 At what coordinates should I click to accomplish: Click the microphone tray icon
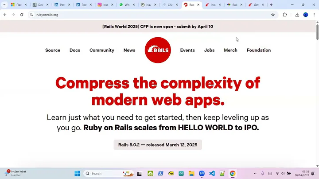click(263, 174)
